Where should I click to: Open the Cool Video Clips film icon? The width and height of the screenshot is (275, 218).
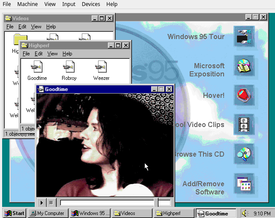click(244, 125)
